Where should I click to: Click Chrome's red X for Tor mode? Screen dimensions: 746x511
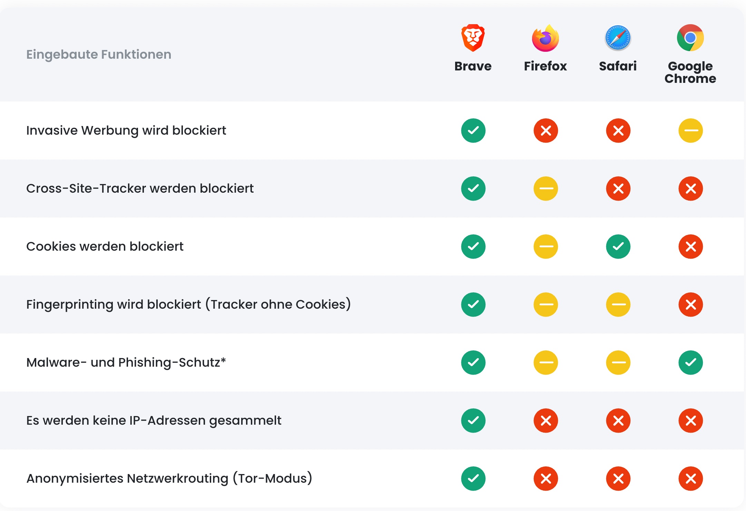pyautogui.click(x=691, y=479)
